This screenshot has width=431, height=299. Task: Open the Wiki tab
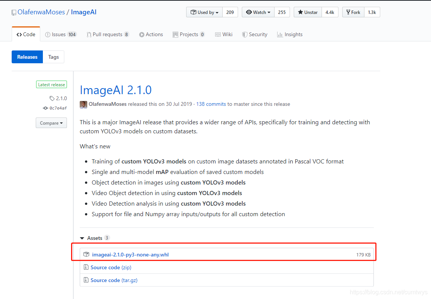[x=224, y=34]
